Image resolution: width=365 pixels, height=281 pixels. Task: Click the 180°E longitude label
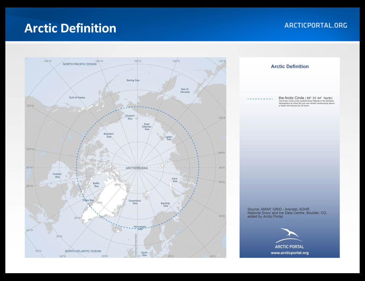(x=137, y=61)
